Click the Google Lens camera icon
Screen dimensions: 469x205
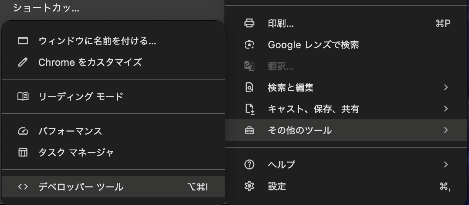[249, 45]
